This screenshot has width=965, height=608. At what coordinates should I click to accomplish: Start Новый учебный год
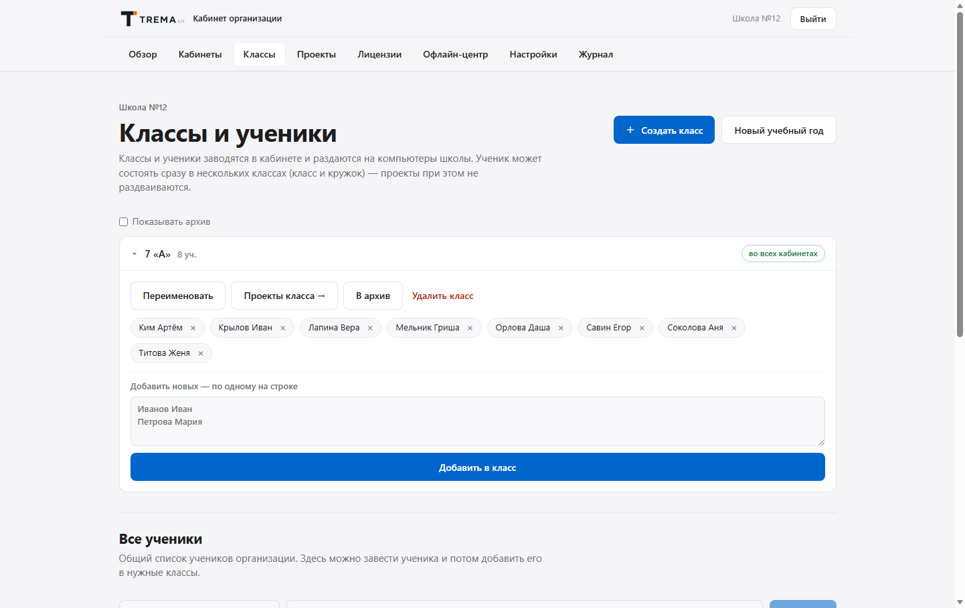[x=779, y=130]
